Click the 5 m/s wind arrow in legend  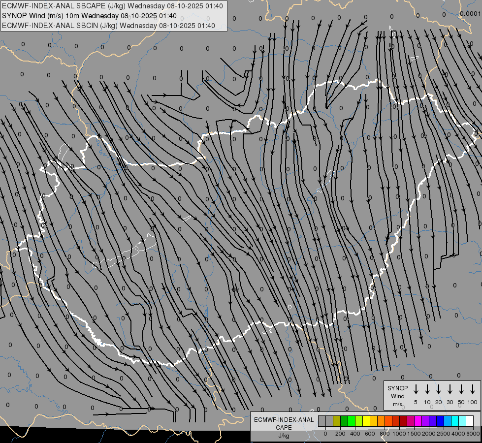[x=416, y=389]
